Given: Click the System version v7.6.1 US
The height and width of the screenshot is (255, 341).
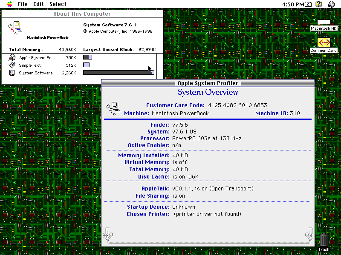Looking at the screenshot, I should [x=184, y=132].
